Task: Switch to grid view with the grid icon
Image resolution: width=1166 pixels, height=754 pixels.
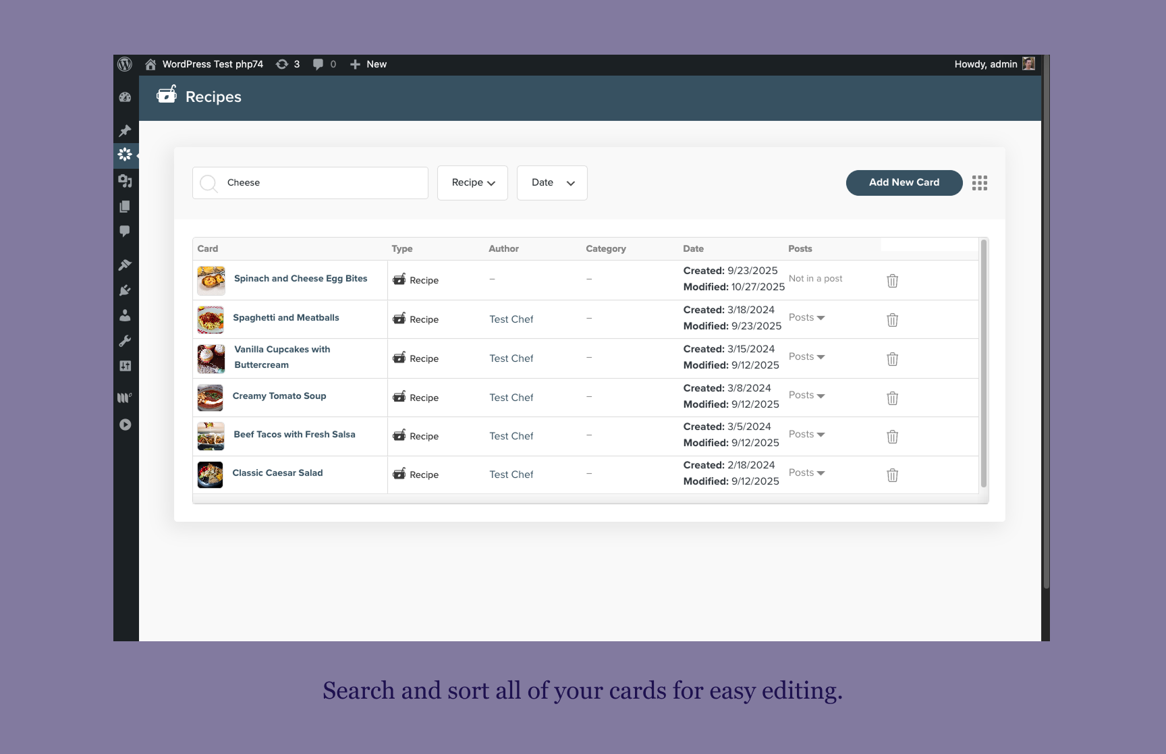Action: point(979,182)
